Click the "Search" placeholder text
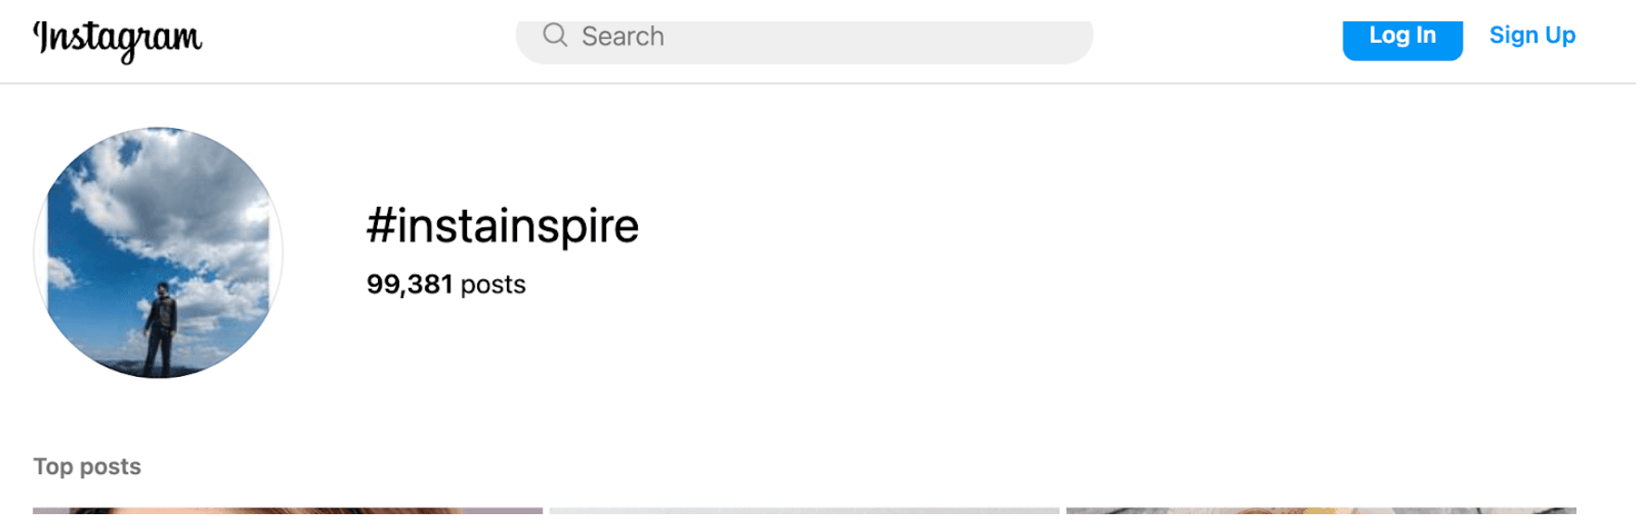 point(623,36)
